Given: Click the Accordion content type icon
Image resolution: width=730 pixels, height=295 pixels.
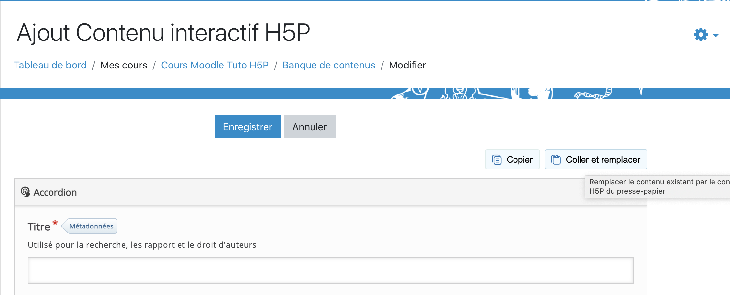Looking at the screenshot, I should tap(25, 192).
